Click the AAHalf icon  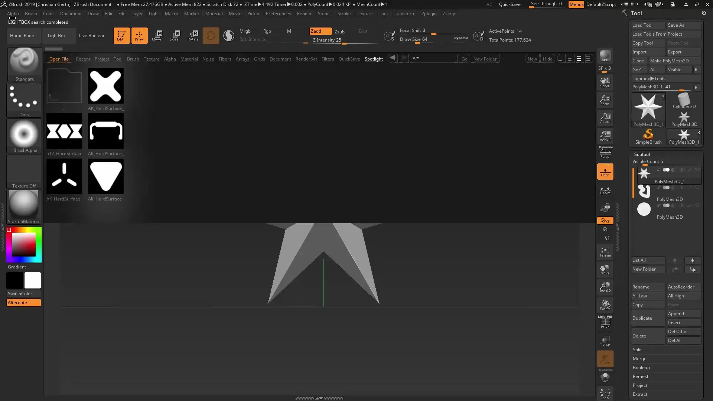[605, 136]
